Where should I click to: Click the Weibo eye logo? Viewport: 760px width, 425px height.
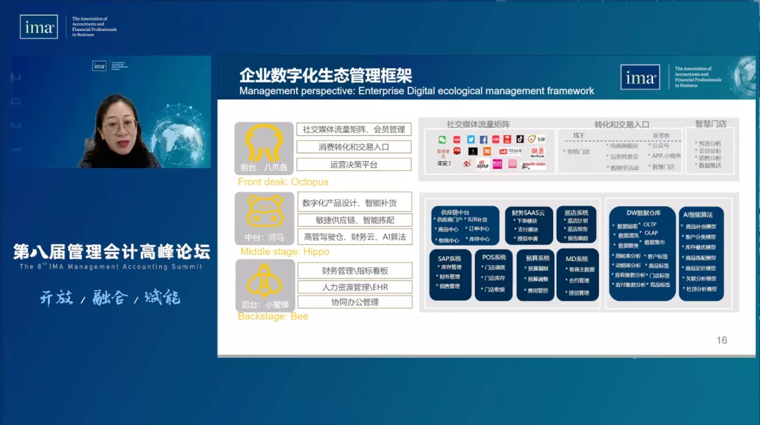467,164
